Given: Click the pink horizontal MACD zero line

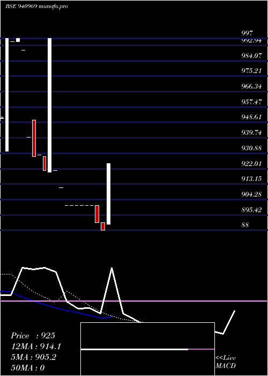Looking at the screenshot, I should pos(134,301).
